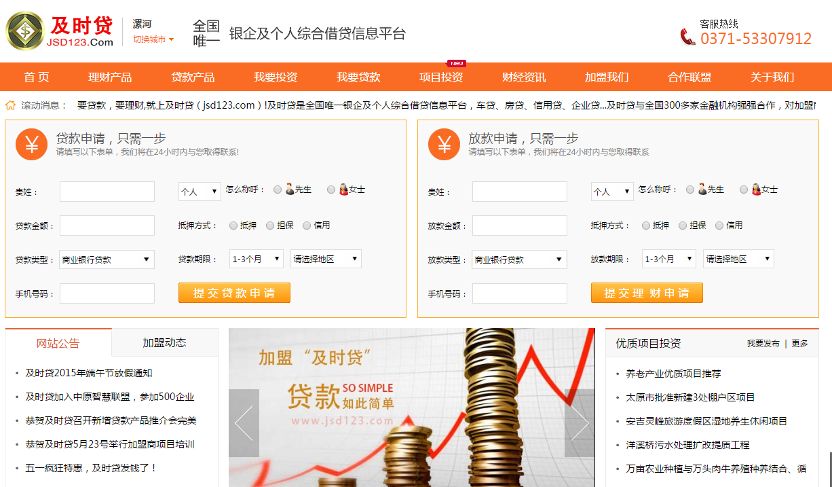Image resolution: width=832 pixels, height=487 pixels.
Task: Open 财经资讯 navigation item
Action: [524, 77]
